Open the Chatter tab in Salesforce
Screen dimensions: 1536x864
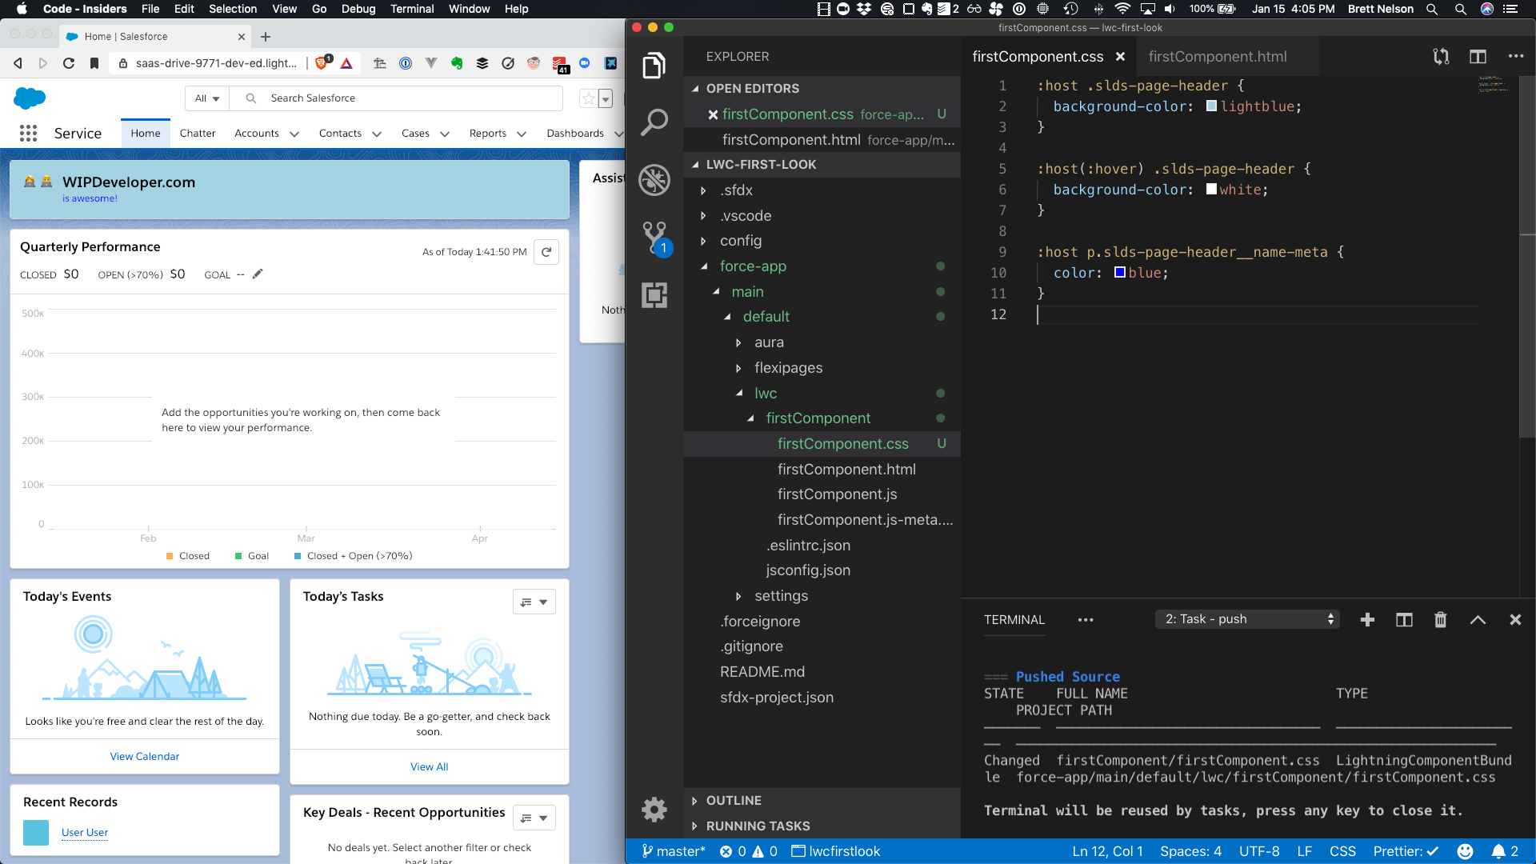point(198,134)
